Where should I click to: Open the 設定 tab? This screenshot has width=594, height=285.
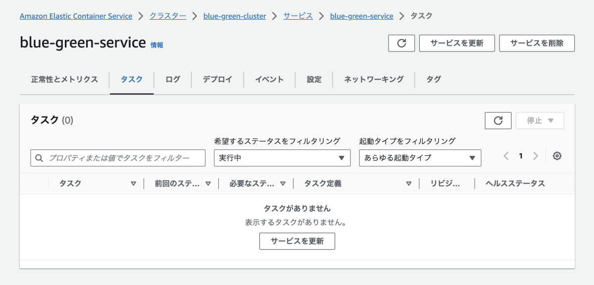[x=314, y=79]
